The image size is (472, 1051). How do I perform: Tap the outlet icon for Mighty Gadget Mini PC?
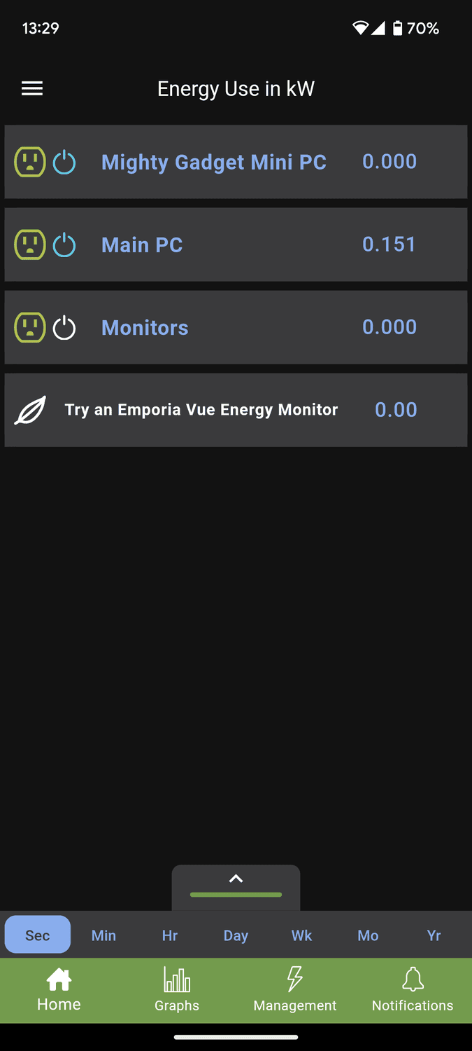point(30,162)
